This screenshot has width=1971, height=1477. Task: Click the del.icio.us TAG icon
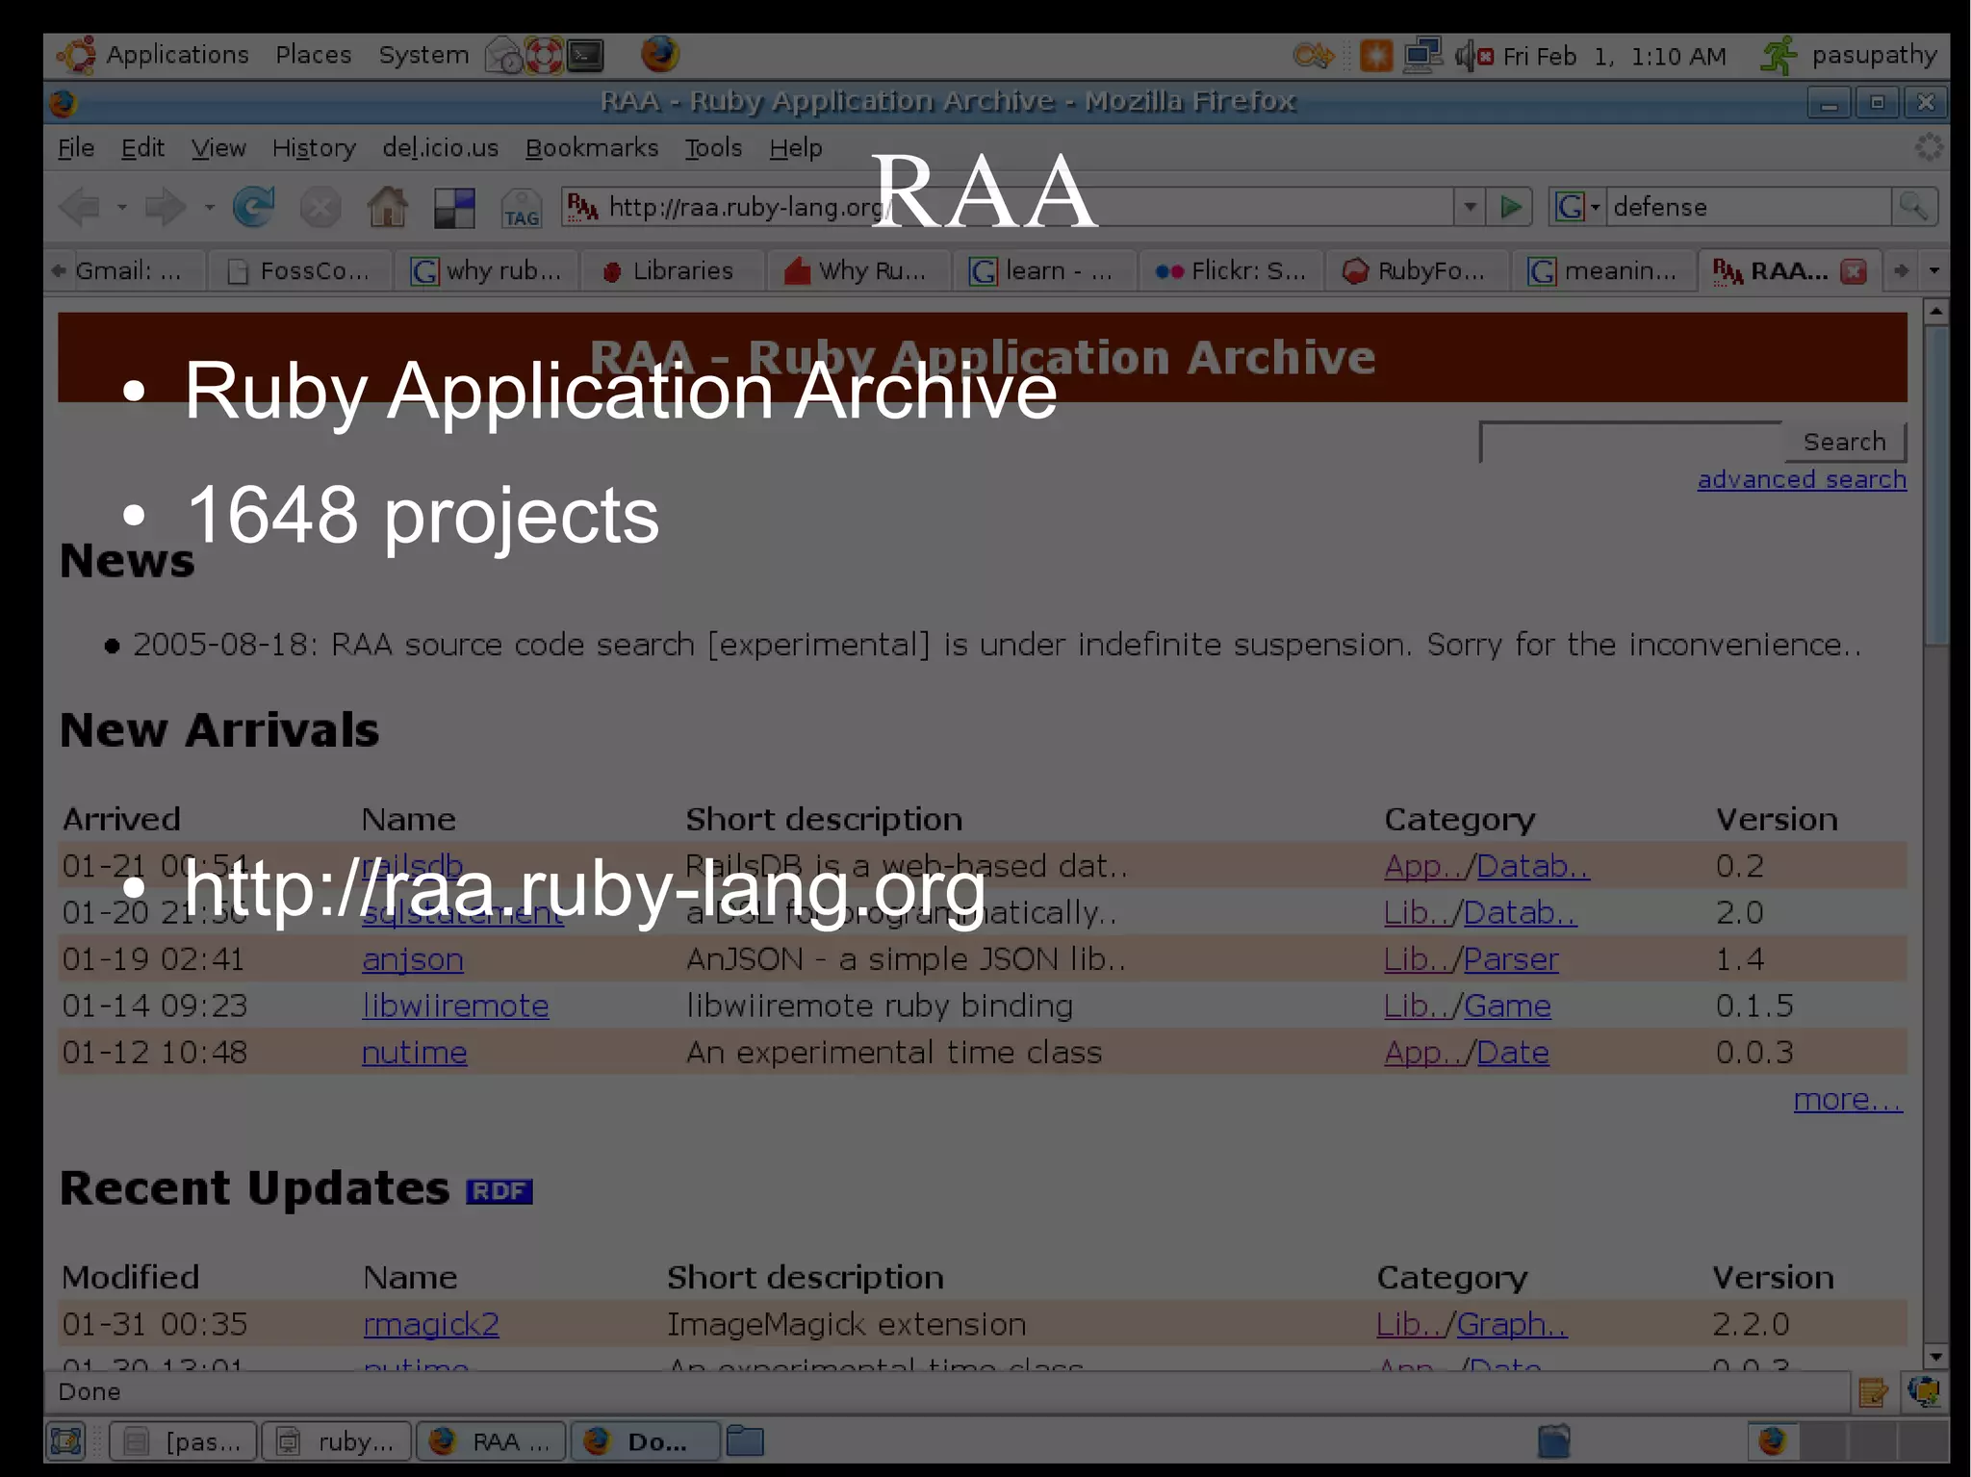coord(522,208)
